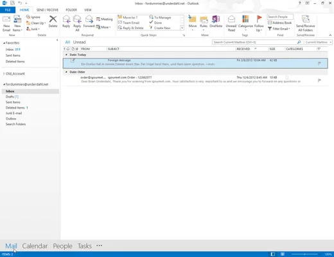
Task: Switch to the HOME tab
Action: [24, 10]
